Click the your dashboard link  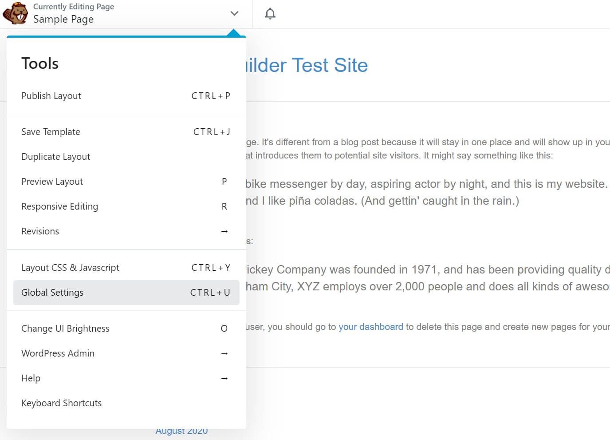coord(370,326)
